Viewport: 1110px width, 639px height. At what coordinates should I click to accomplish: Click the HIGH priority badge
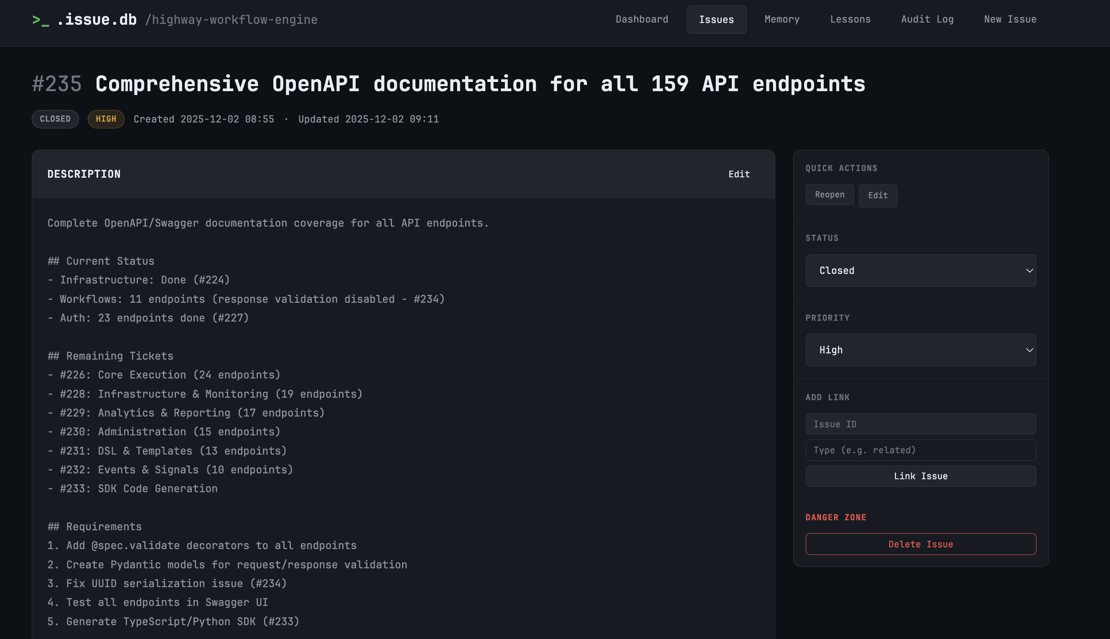pyautogui.click(x=106, y=119)
